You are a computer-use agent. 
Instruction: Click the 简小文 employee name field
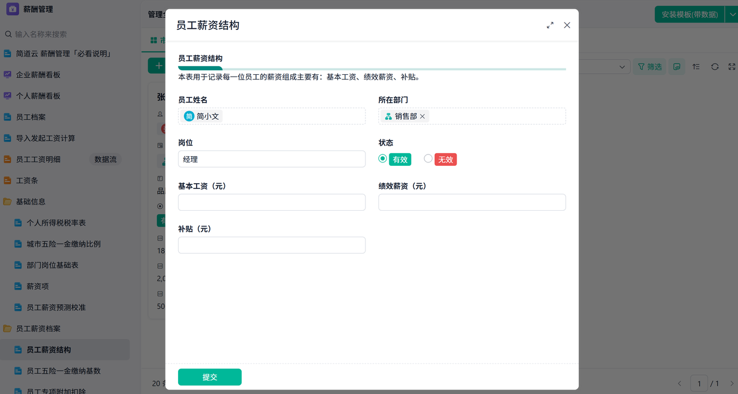click(x=272, y=116)
